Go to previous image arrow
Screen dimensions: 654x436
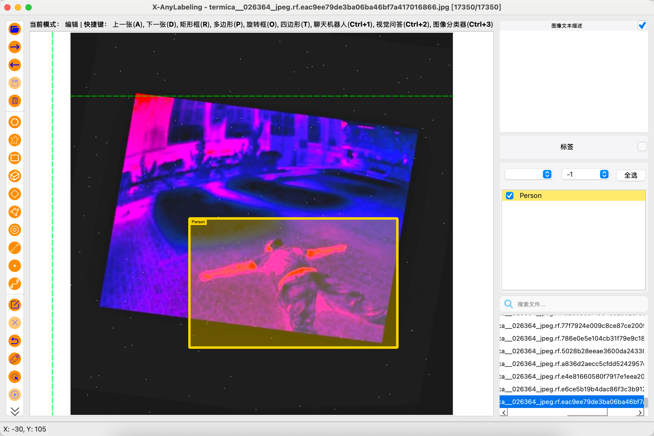15,65
